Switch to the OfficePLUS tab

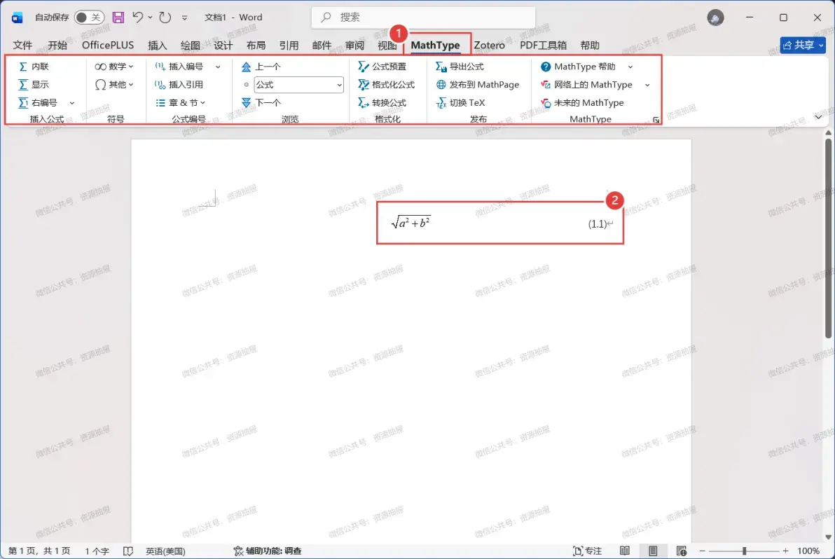point(108,46)
